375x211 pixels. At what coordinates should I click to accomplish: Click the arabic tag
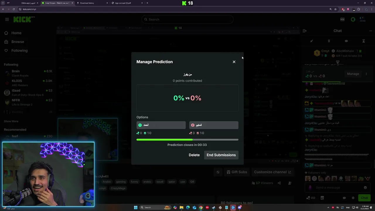147,182
